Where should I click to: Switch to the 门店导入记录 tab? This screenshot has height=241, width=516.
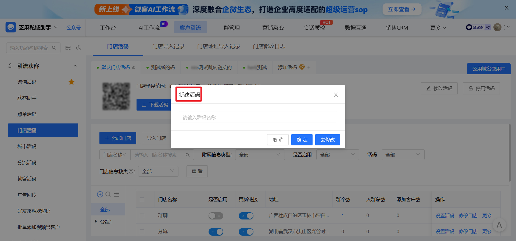(168, 46)
